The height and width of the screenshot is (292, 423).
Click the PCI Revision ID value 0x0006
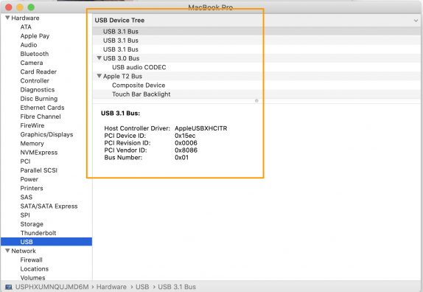point(186,143)
